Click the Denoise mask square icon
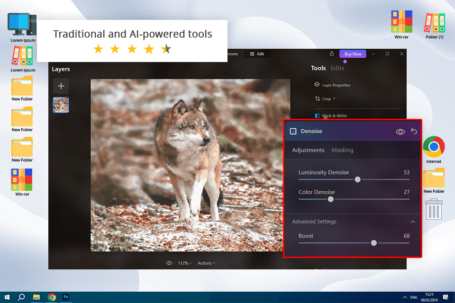Viewport: 455px width, 303px height. (293, 131)
